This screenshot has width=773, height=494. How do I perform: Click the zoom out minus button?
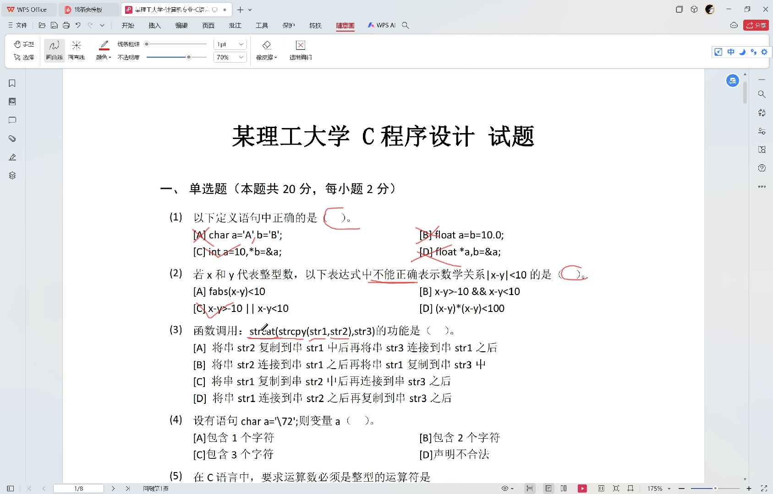tap(681, 489)
